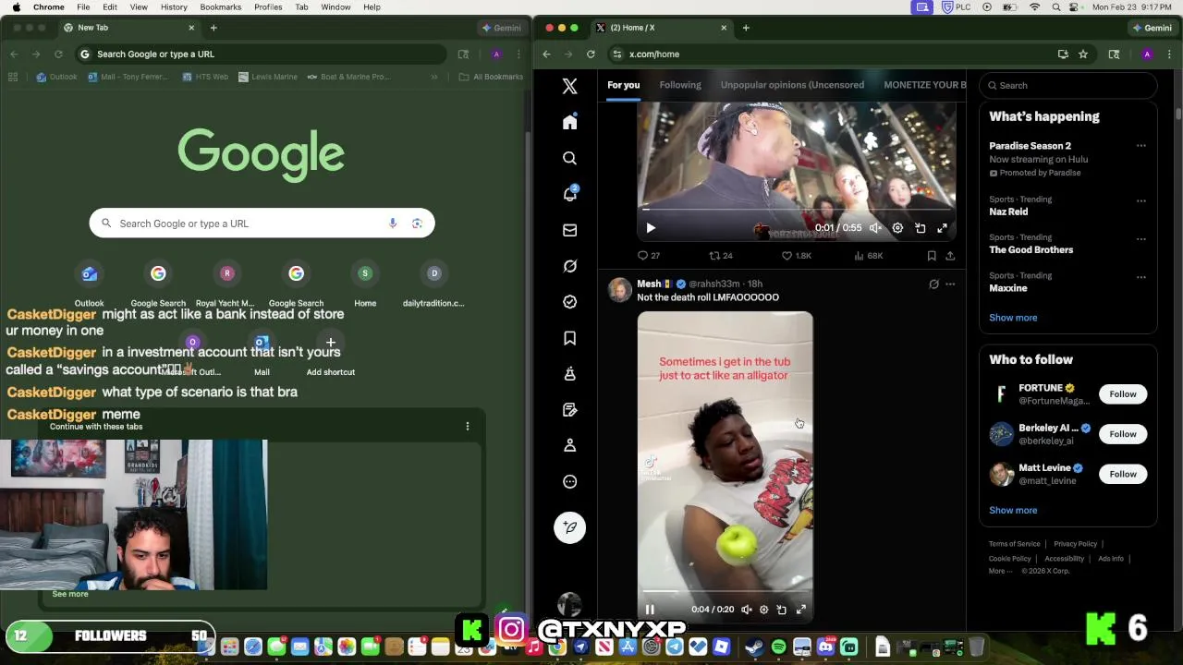Enter fullscreen on top video
This screenshot has width=1183, height=665.
[x=943, y=227]
